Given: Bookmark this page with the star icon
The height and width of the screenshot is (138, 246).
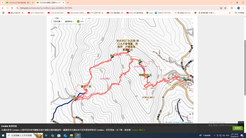Looking at the screenshot, I should coord(225,8).
